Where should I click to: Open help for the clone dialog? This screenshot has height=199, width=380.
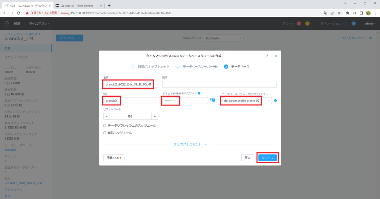click(x=267, y=56)
